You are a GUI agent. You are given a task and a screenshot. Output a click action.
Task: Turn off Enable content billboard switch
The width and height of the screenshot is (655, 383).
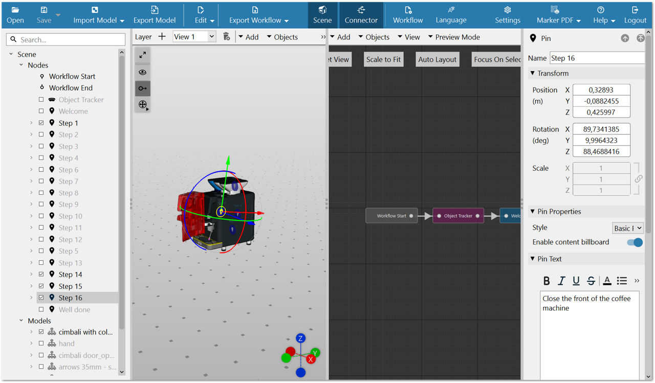[635, 242]
